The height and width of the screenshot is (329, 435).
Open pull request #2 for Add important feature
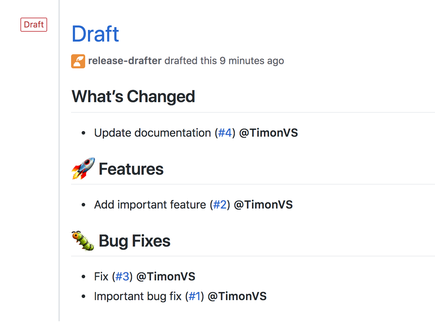[219, 204]
